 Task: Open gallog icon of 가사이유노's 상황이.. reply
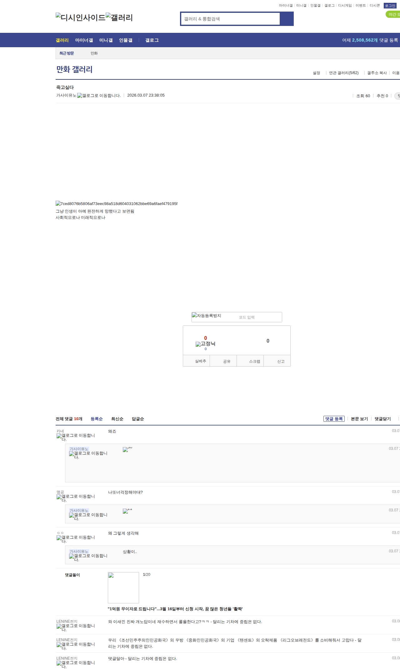88,557
